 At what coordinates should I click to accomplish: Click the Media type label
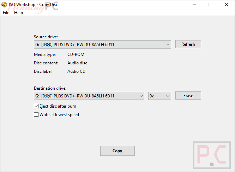point(45,55)
